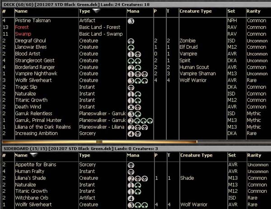Image resolution: width=271 pixels, height=209 pixels.
Task: Select Increasing Ambition card name
Action: point(36,133)
